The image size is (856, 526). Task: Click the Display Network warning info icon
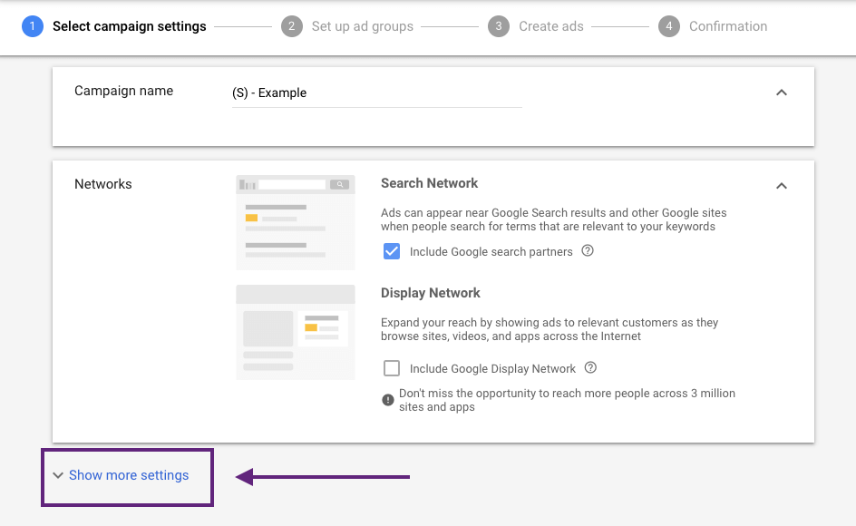[387, 400]
